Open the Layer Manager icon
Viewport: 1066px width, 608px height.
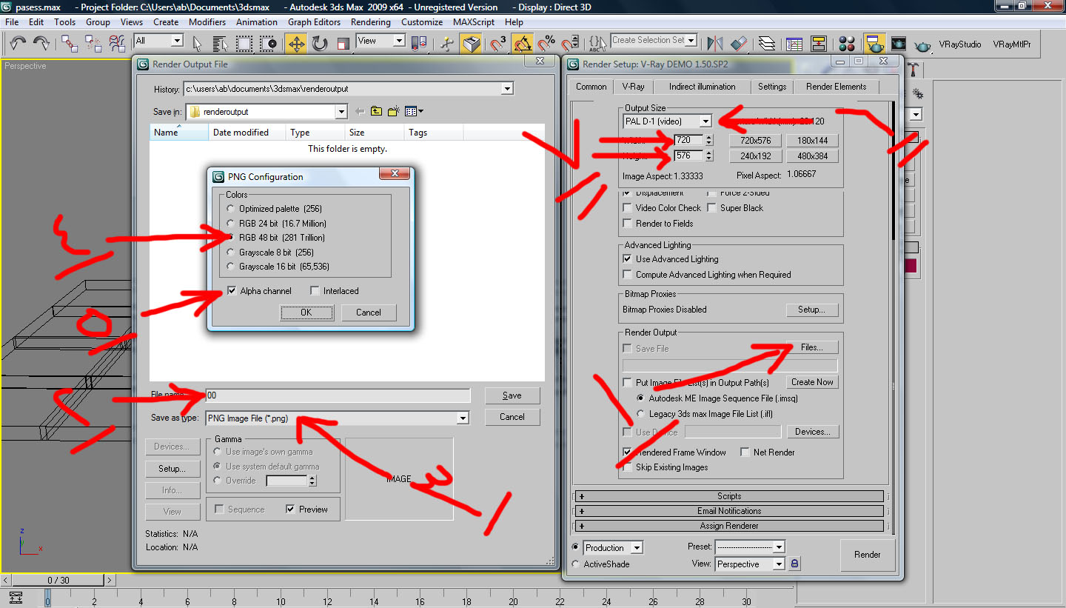767,44
